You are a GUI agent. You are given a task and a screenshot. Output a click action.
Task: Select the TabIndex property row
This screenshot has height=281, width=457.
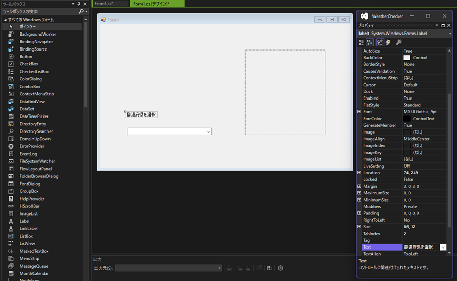pyautogui.click(x=404, y=234)
